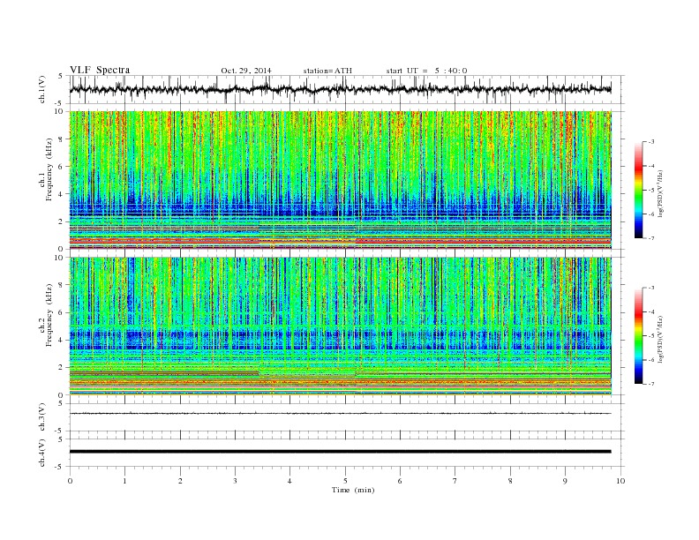
Task: Click the "4" tick on the time axis
Action: click(289, 481)
